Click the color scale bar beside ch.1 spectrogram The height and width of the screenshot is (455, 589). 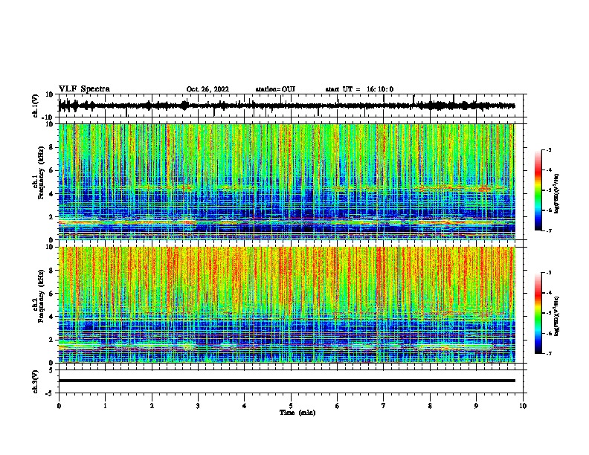538,190
